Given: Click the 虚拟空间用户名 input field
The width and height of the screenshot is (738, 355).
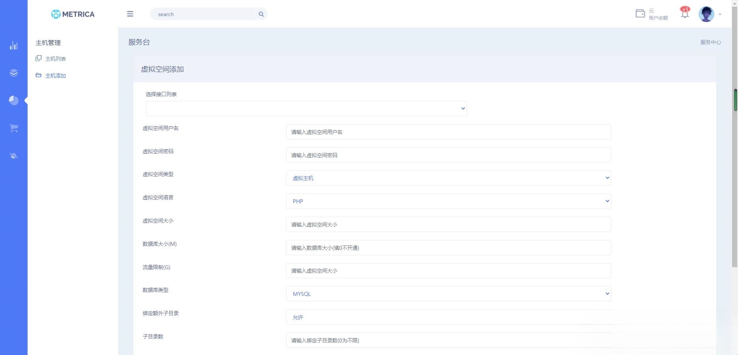Looking at the screenshot, I should click(x=448, y=132).
